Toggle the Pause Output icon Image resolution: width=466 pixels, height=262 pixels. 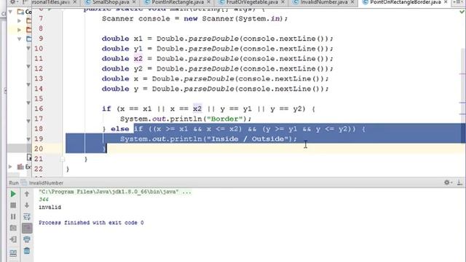coord(13,217)
